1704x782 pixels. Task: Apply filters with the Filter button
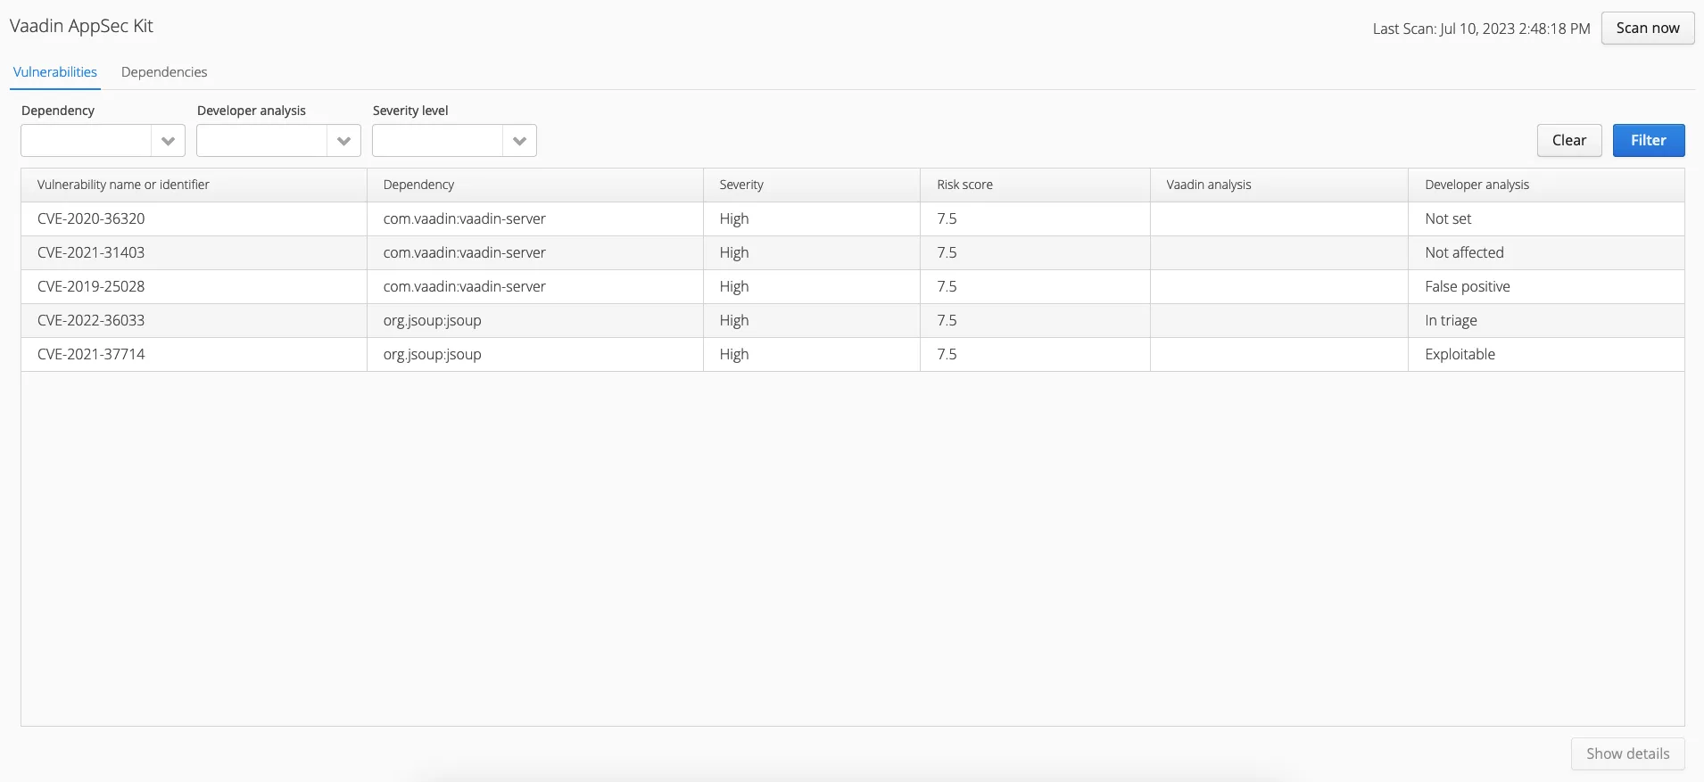[1649, 140]
